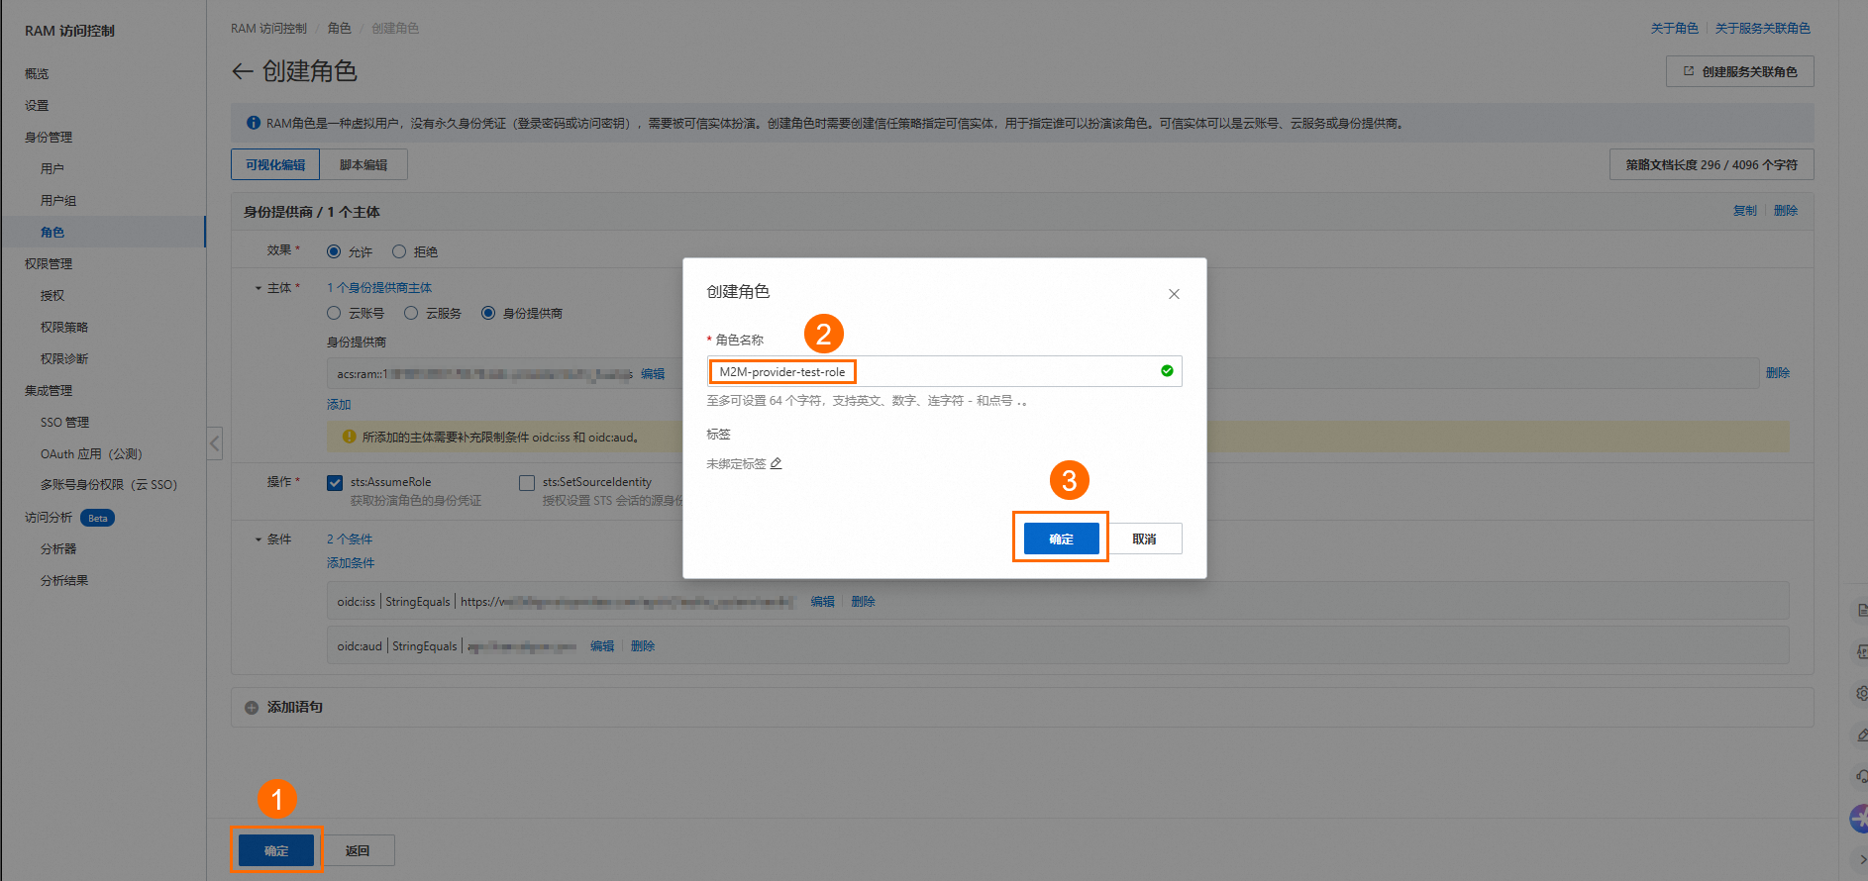Click 删除 for the oidc:iss condition
This screenshot has width=1868, height=881.
864,602
